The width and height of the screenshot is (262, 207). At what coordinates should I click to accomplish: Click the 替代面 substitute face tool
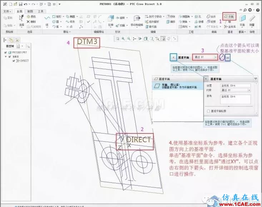pos(151,27)
